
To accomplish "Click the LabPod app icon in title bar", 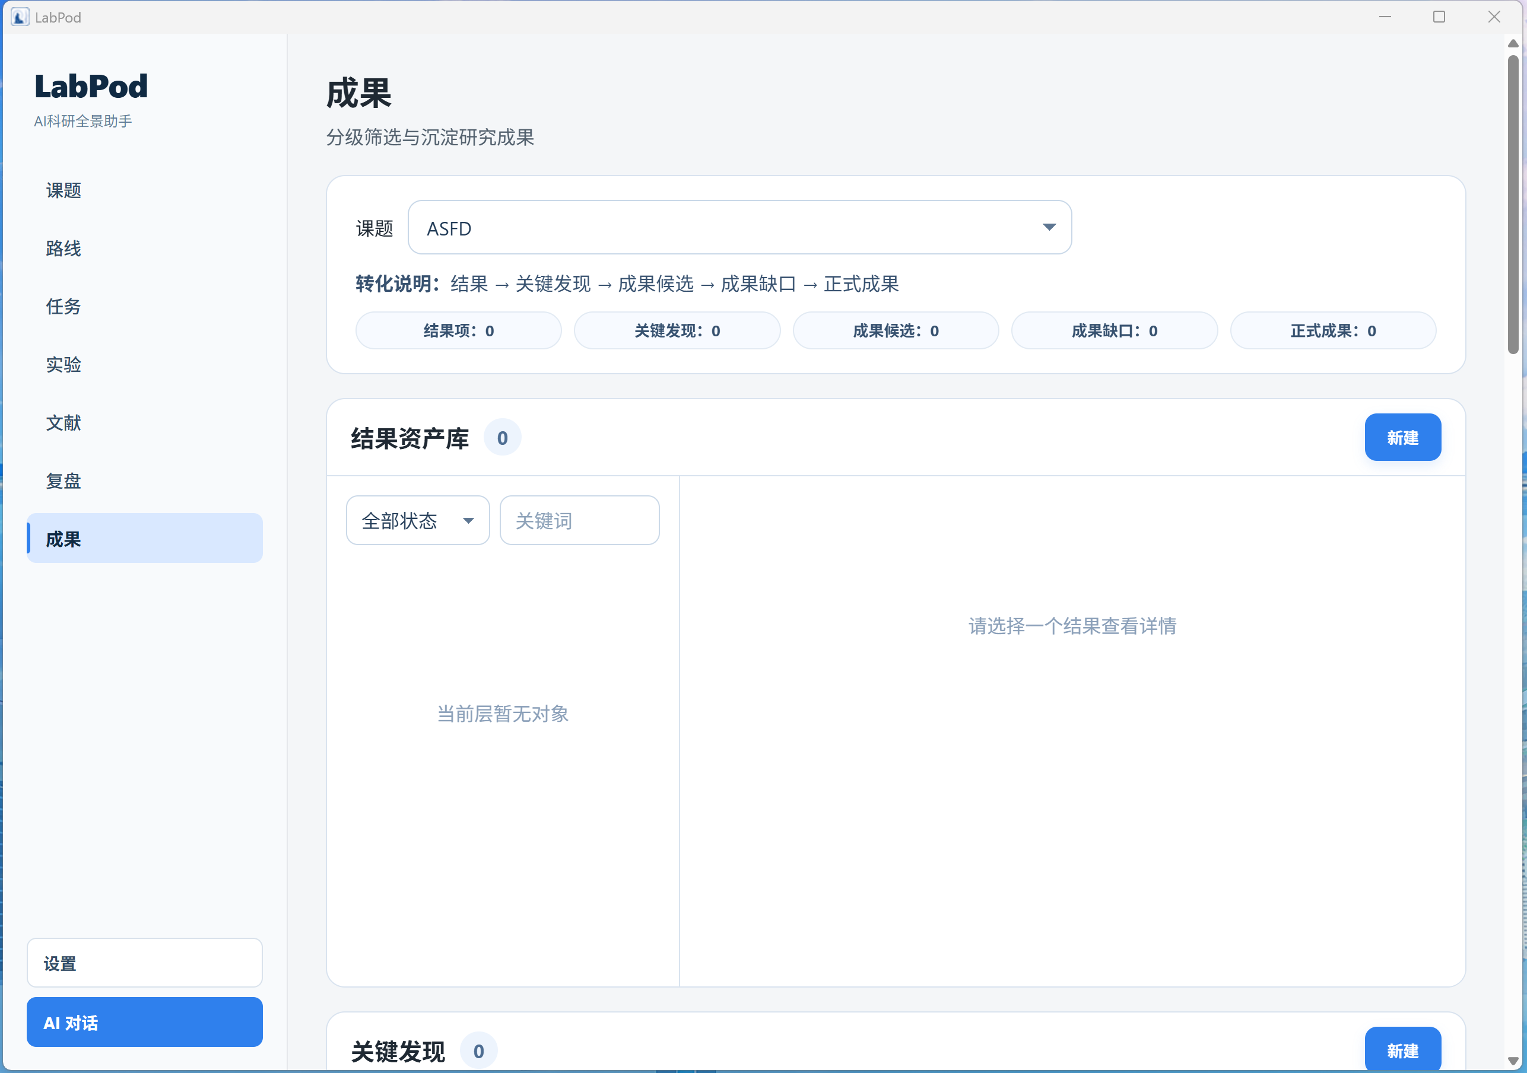I will click(20, 17).
